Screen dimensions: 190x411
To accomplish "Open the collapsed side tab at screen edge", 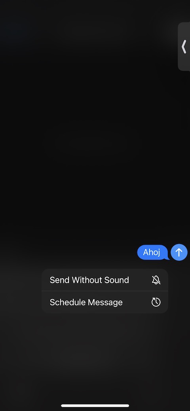I will 184,47.
